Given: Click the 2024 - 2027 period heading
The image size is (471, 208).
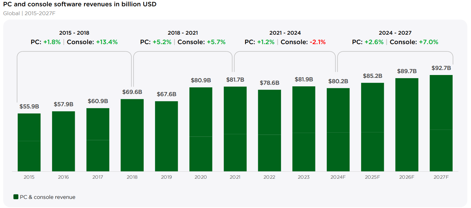Looking at the screenshot, I should pos(395,33).
